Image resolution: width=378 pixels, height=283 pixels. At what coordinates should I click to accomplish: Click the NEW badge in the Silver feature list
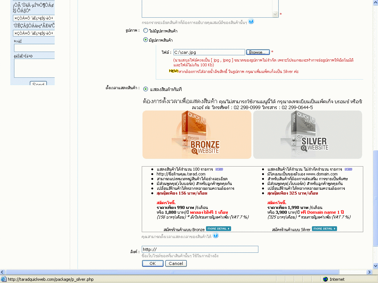click(x=348, y=170)
